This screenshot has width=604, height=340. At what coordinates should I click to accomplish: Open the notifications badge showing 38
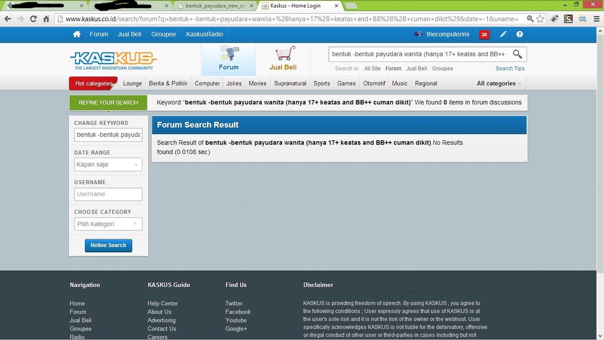pyautogui.click(x=484, y=34)
